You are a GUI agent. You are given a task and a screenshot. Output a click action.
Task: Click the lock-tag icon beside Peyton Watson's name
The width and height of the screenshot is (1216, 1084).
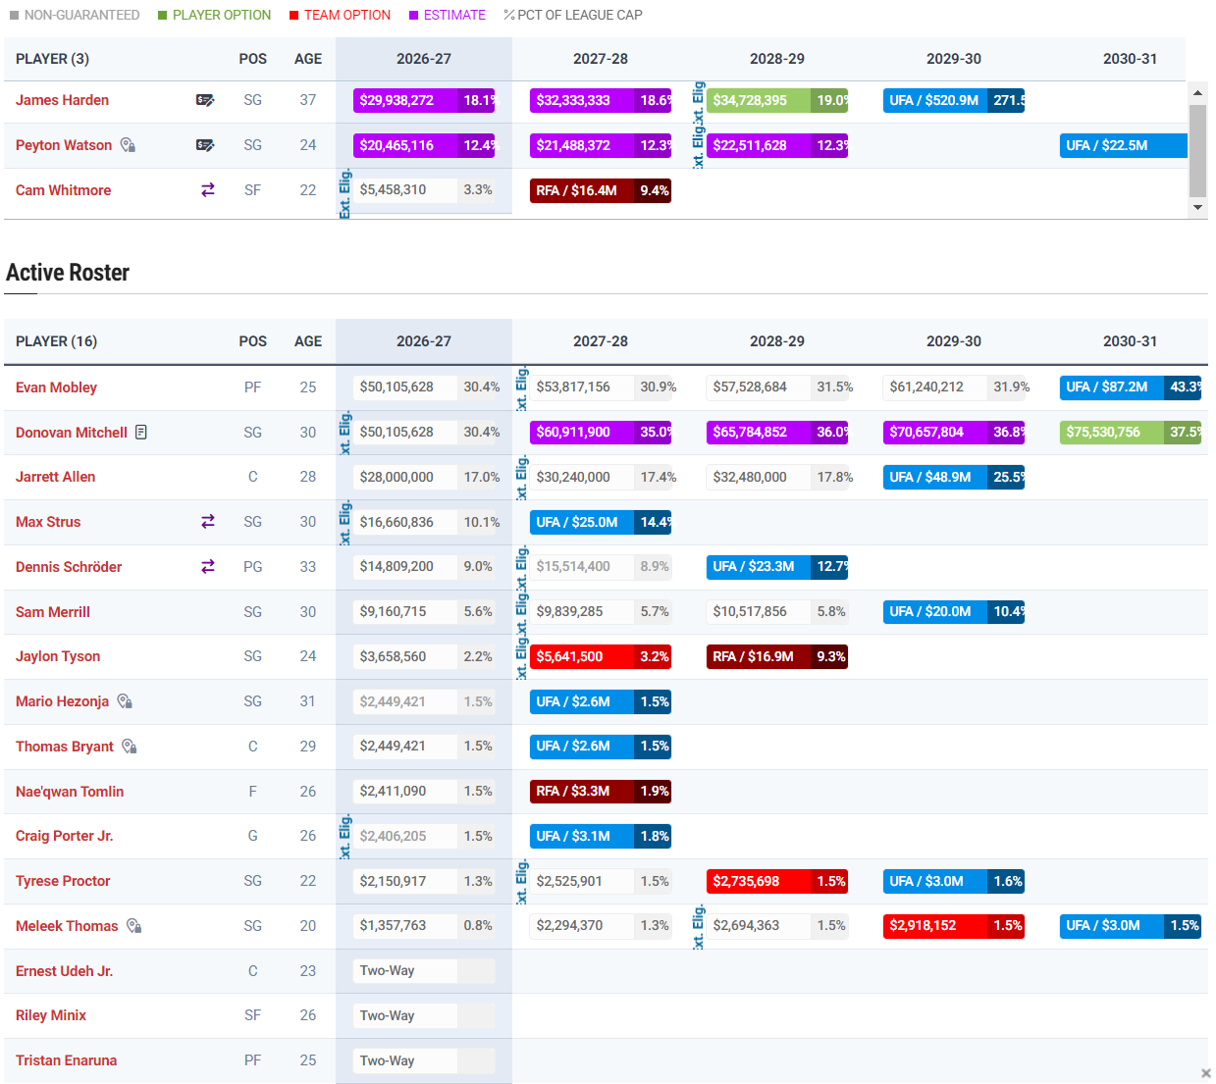coord(128,145)
